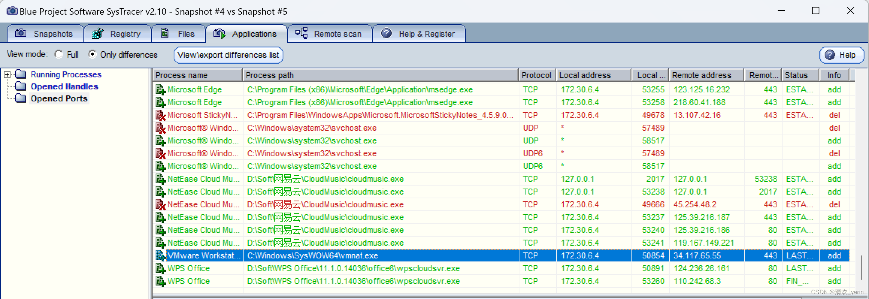Click the SysTracer camera icon in title bar
The height and width of the screenshot is (299, 869).
[x=12, y=11]
